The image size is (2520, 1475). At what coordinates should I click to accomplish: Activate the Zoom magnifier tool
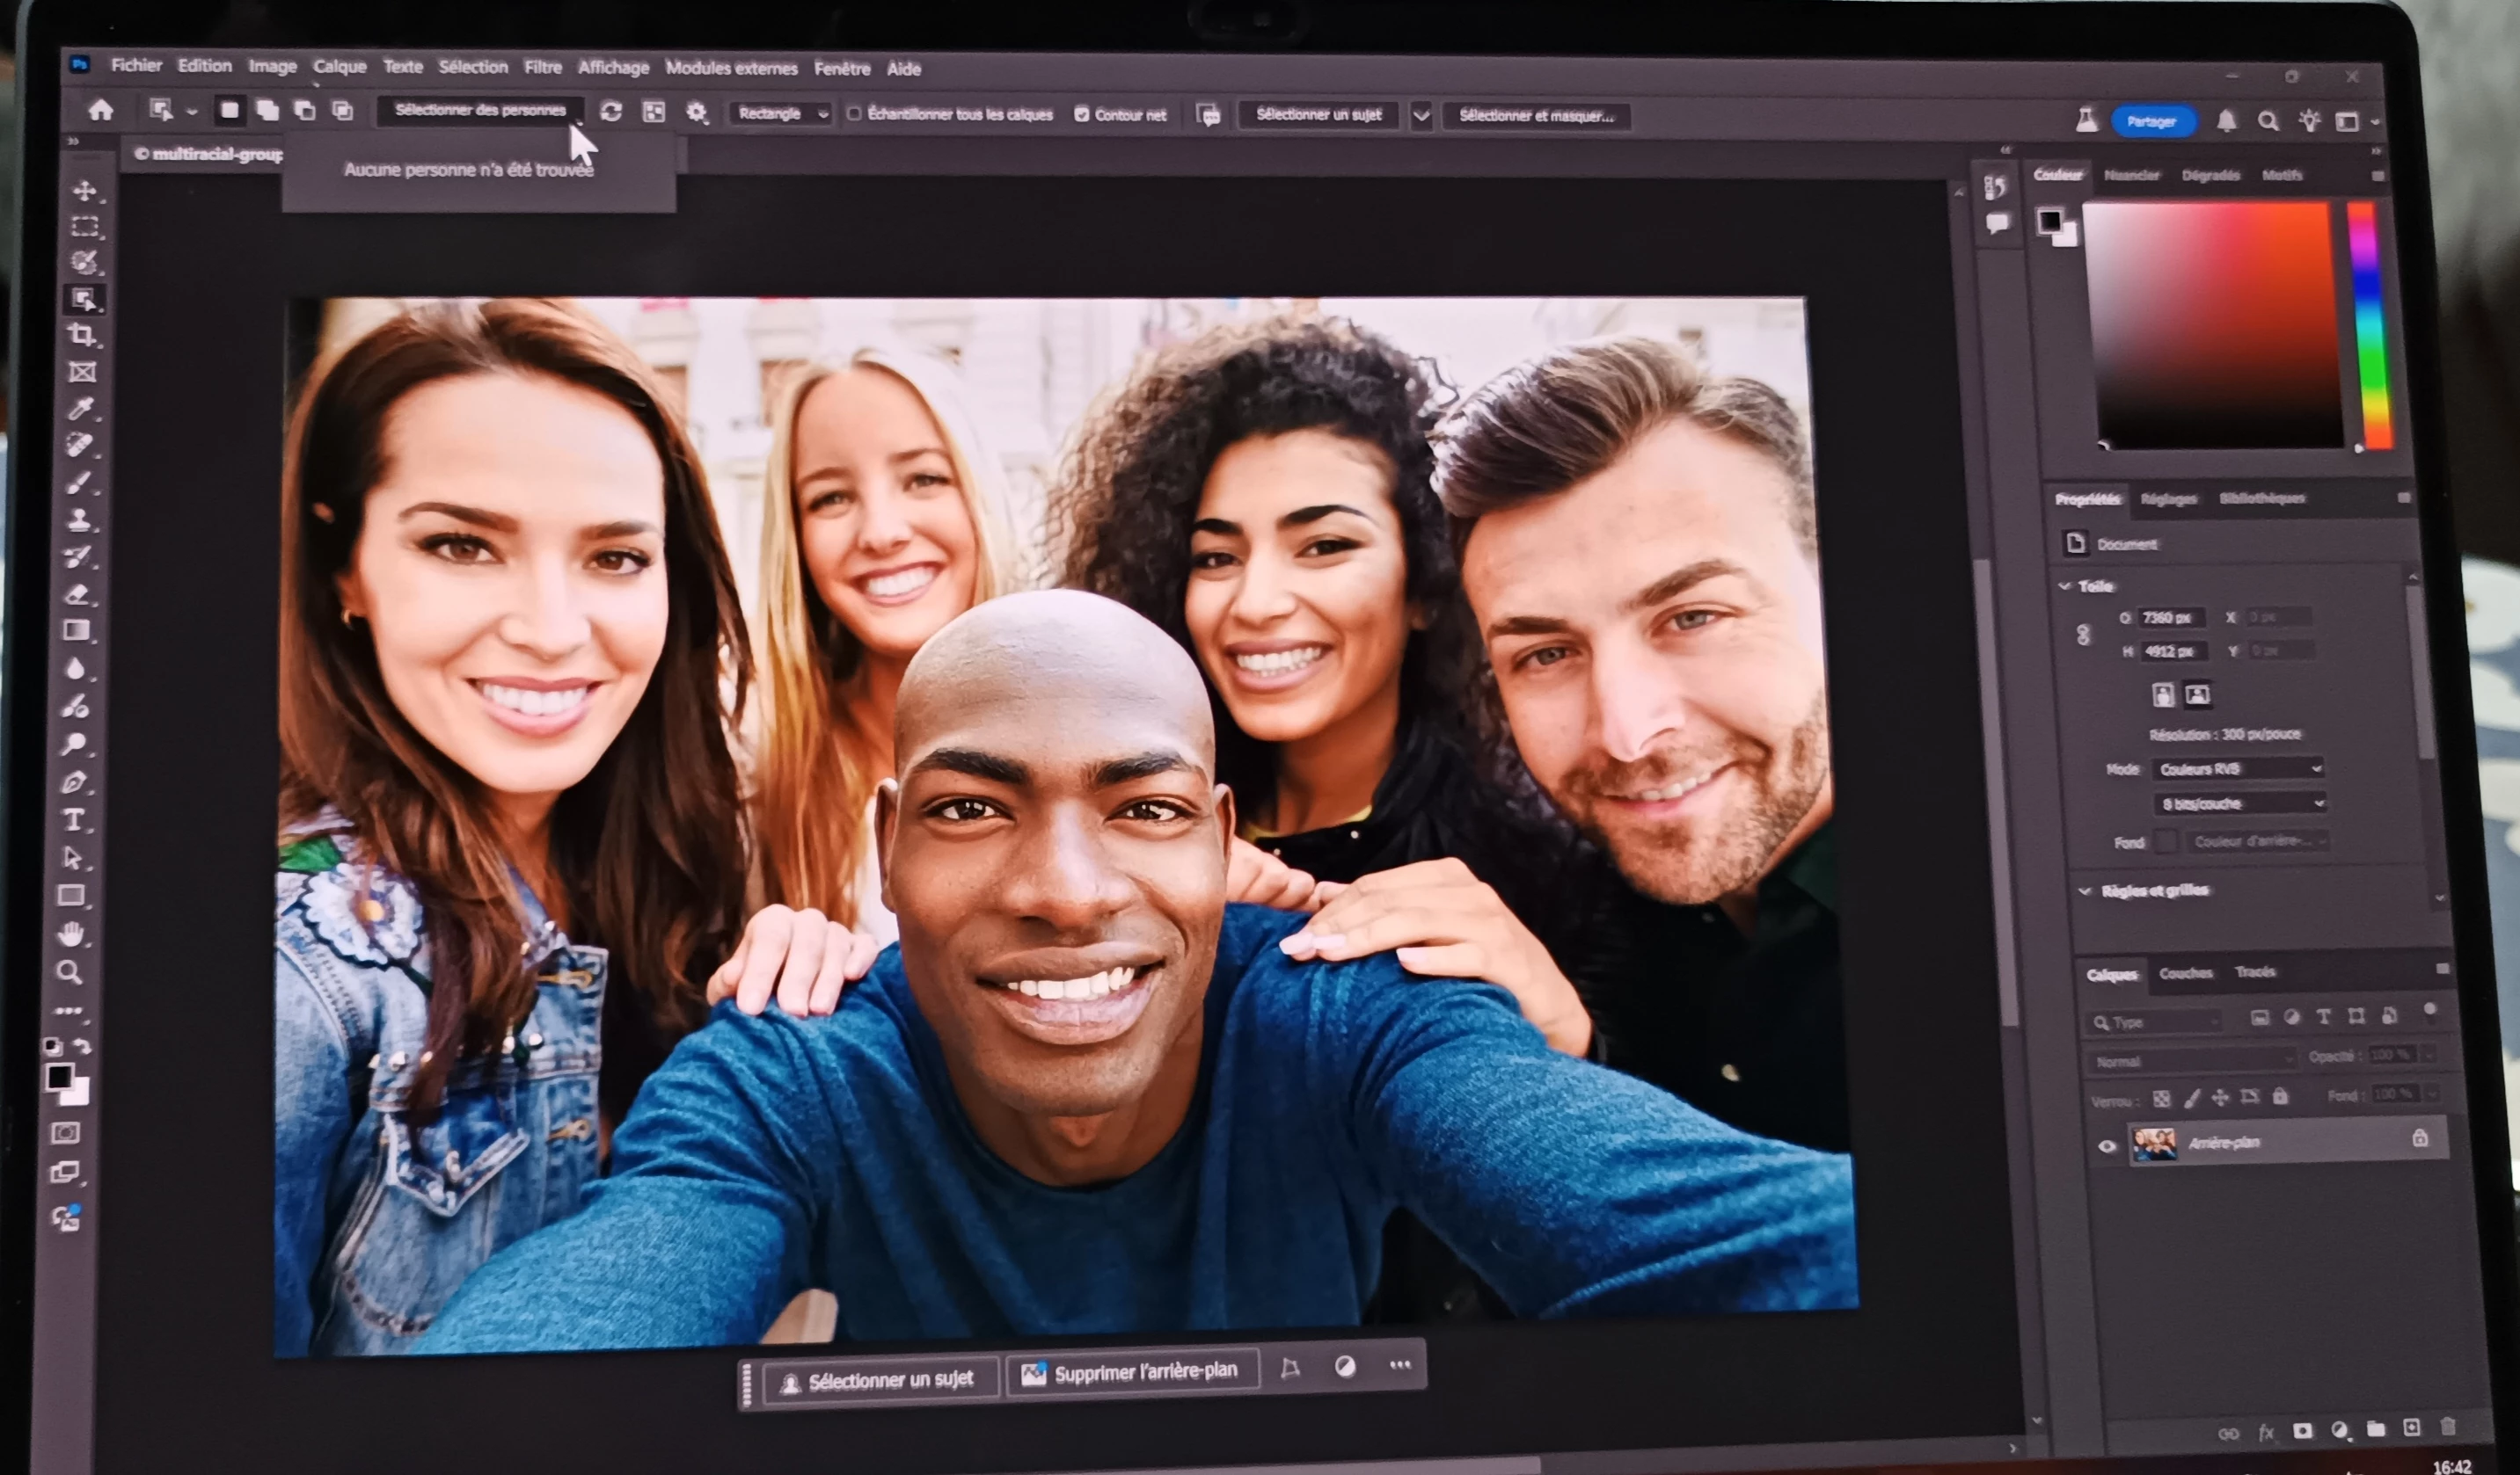[69, 971]
